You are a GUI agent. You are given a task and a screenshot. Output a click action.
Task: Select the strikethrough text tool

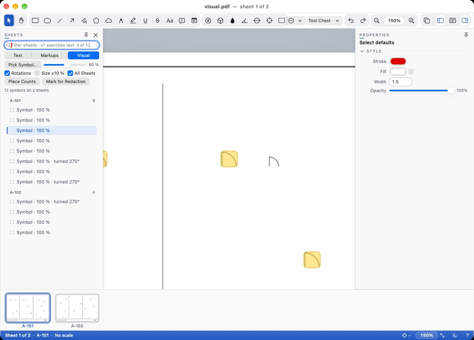tap(157, 21)
